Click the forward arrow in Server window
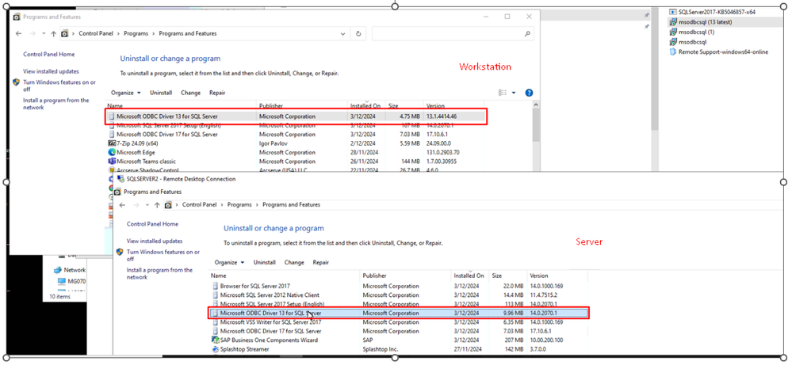The width and height of the screenshot is (792, 365). click(136, 205)
